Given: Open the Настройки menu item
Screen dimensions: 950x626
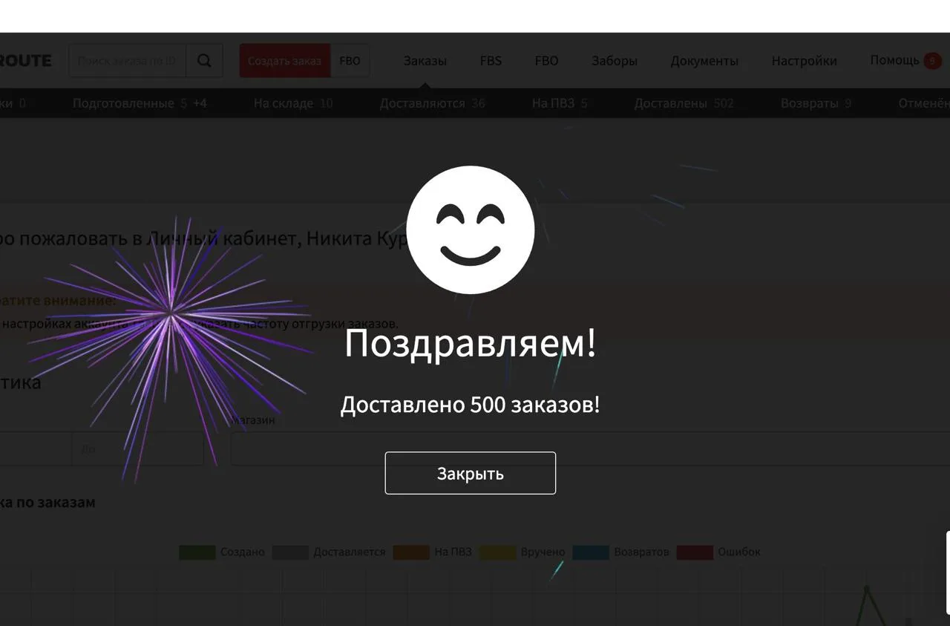Looking at the screenshot, I should pos(804,61).
